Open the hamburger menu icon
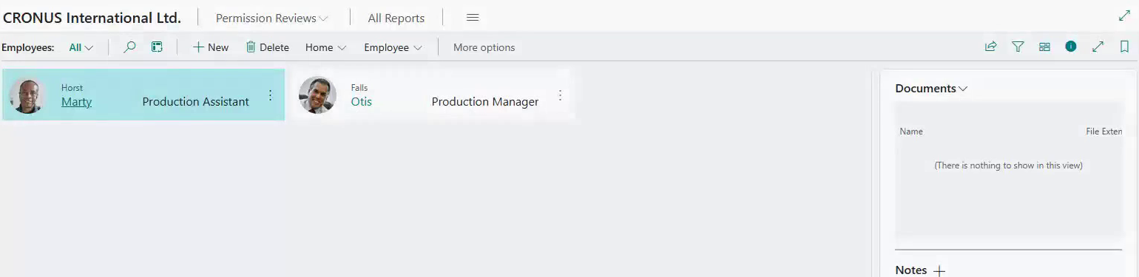This screenshot has width=1139, height=277. (473, 18)
